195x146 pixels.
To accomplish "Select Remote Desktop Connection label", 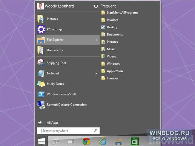I will click(67, 105).
